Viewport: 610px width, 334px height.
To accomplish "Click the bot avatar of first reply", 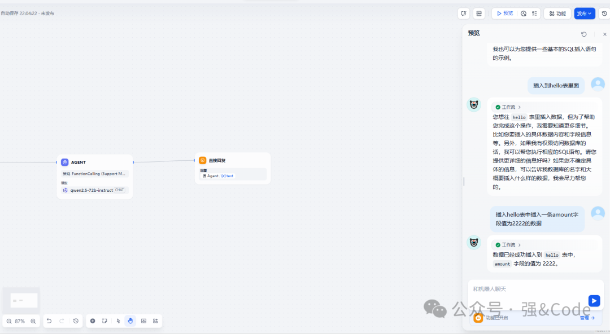I will [474, 104].
